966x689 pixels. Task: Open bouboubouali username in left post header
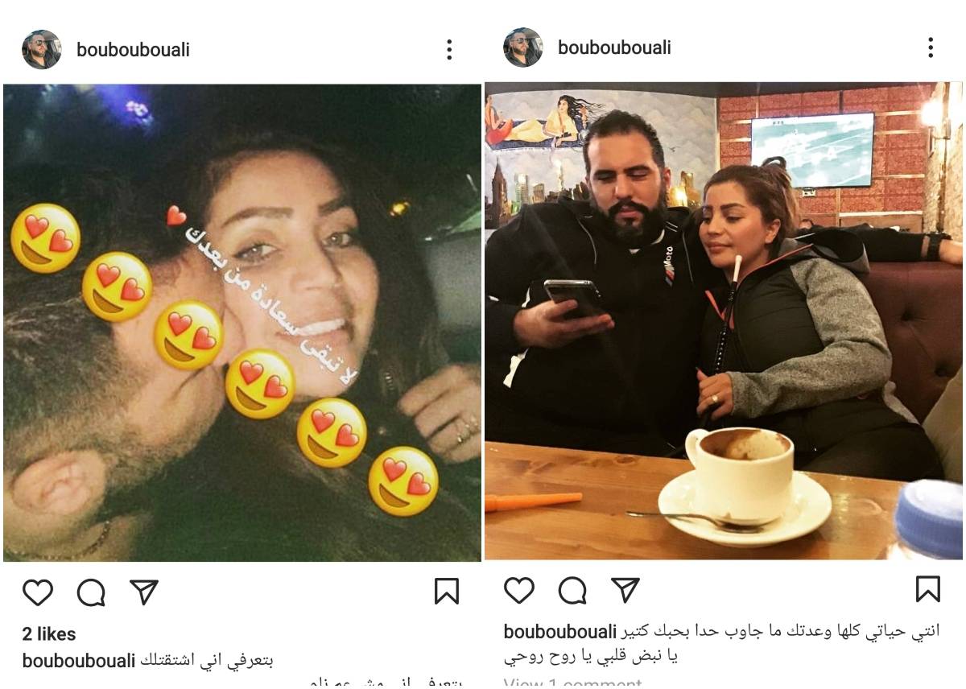(x=133, y=50)
